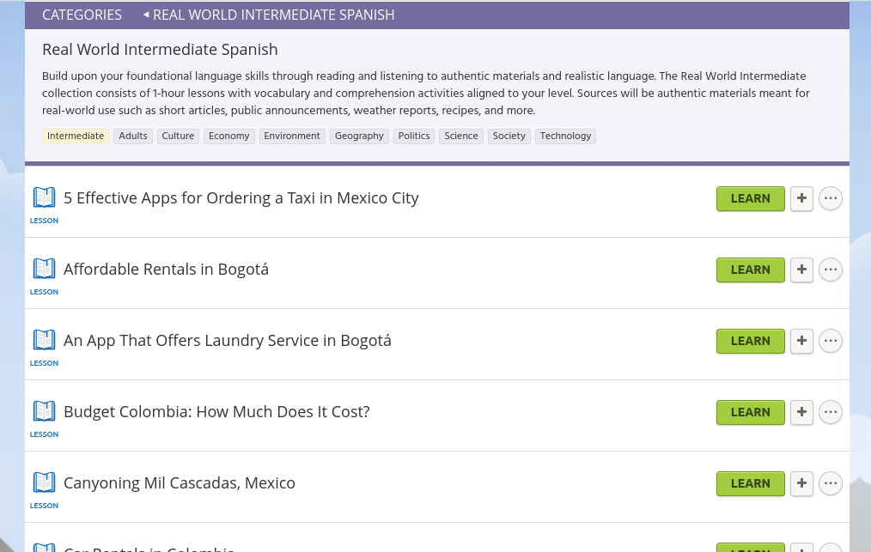
Task: Click plus icon for 5 Effective Apps lesson
Action: [801, 198]
